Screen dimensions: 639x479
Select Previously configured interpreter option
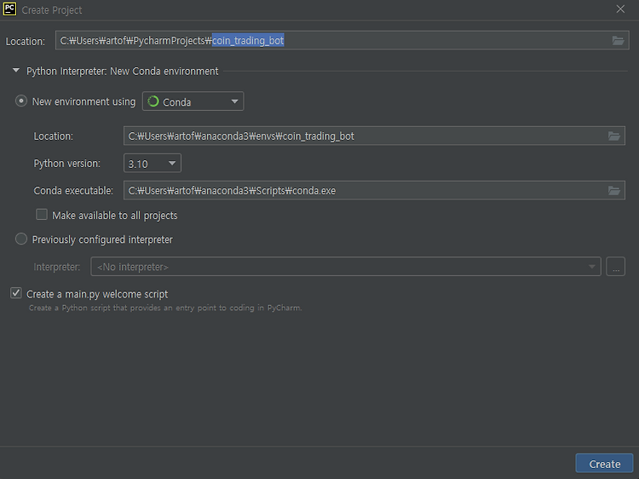[x=21, y=239]
